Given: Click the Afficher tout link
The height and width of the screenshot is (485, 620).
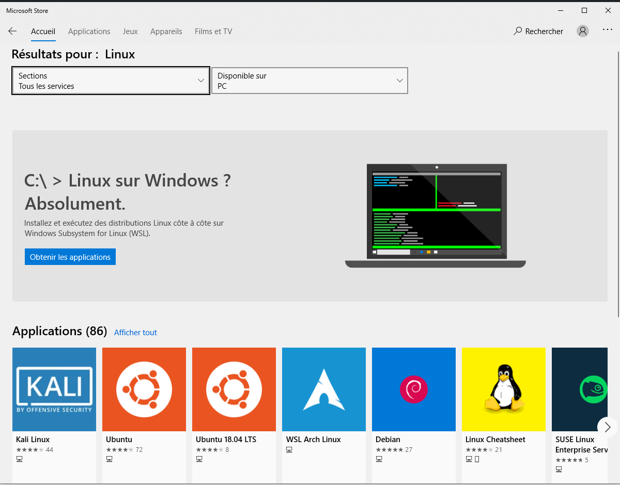Looking at the screenshot, I should pos(135,333).
